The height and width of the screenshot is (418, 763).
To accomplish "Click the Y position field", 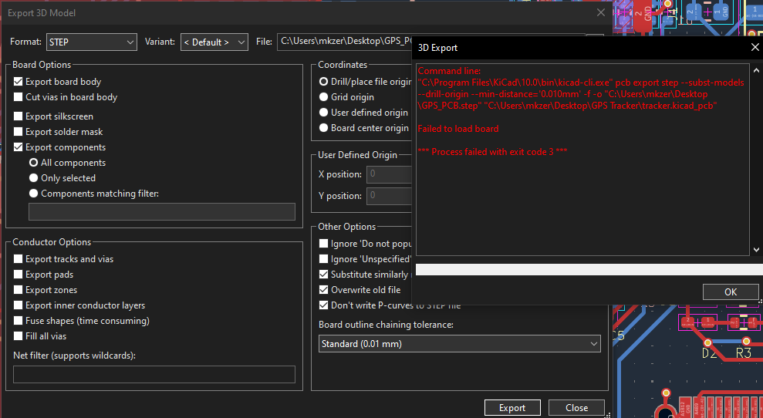I will 390,196.
